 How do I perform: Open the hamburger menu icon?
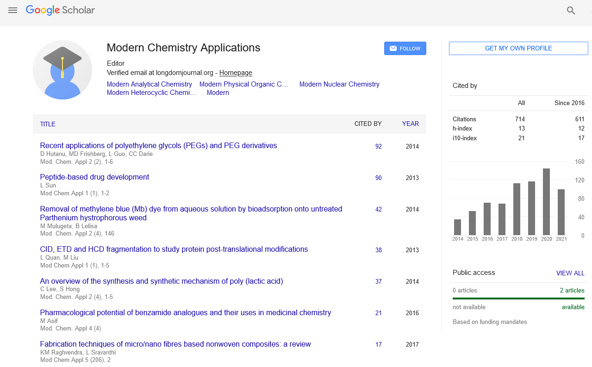(12, 10)
